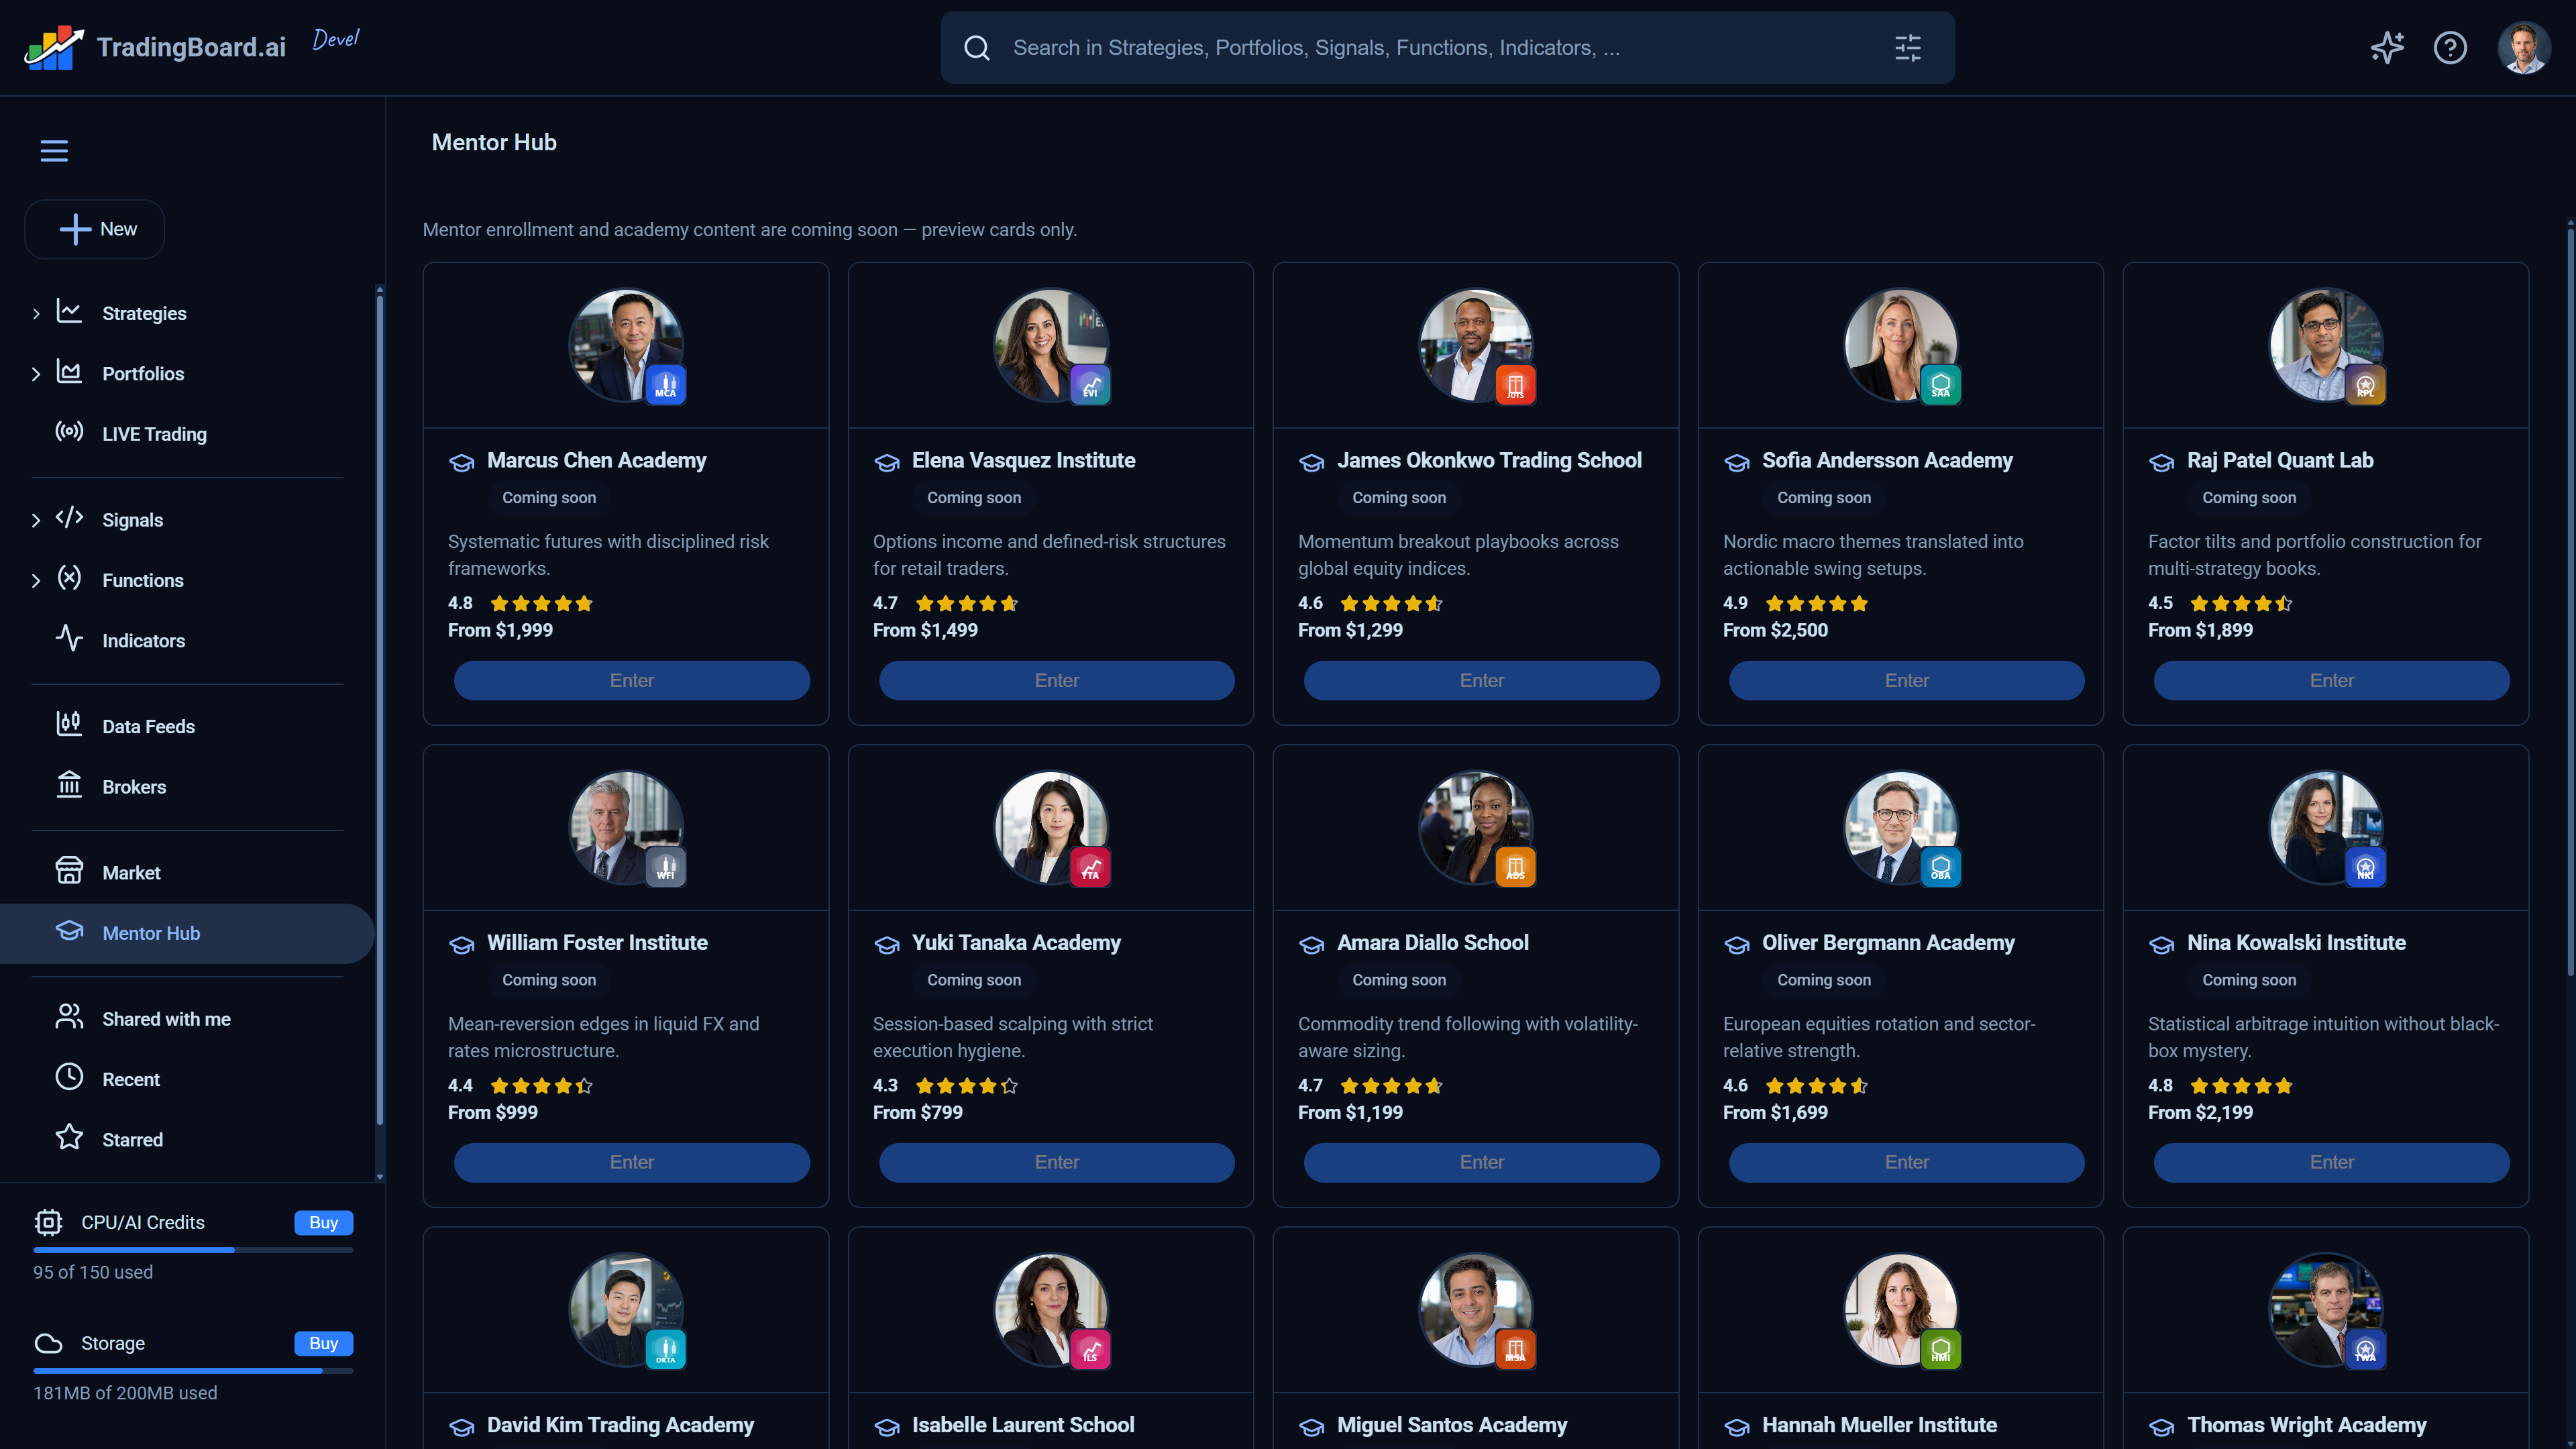Click Nina Kowalski's NKI badge icon
2576x1449 pixels.
click(2365, 867)
